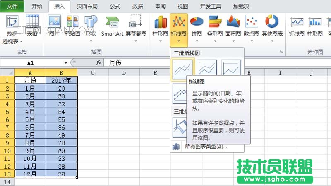Select column B header

[61, 73]
